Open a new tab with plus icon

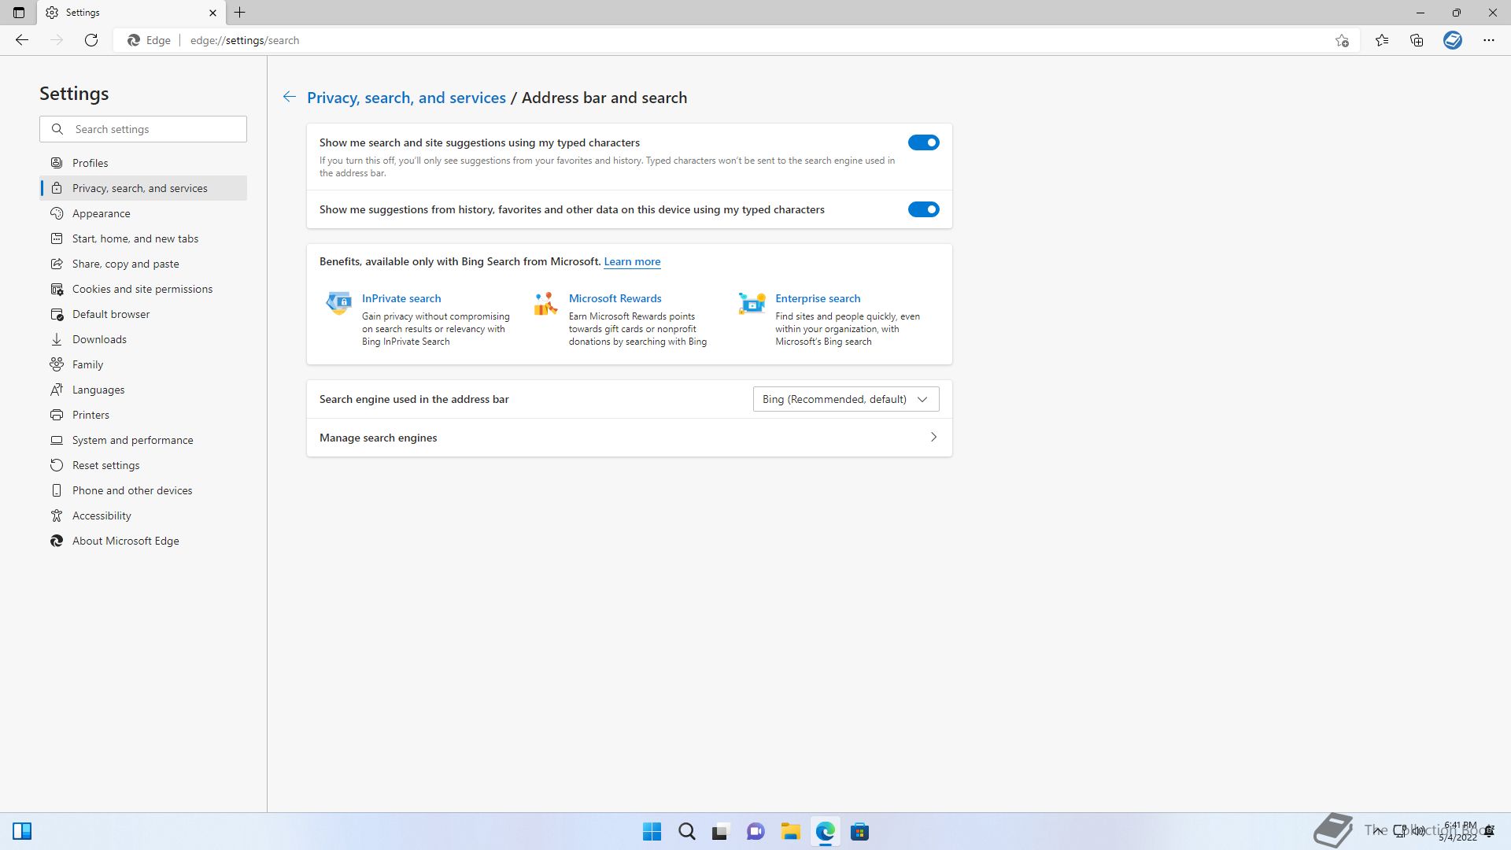[x=240, y=13]
